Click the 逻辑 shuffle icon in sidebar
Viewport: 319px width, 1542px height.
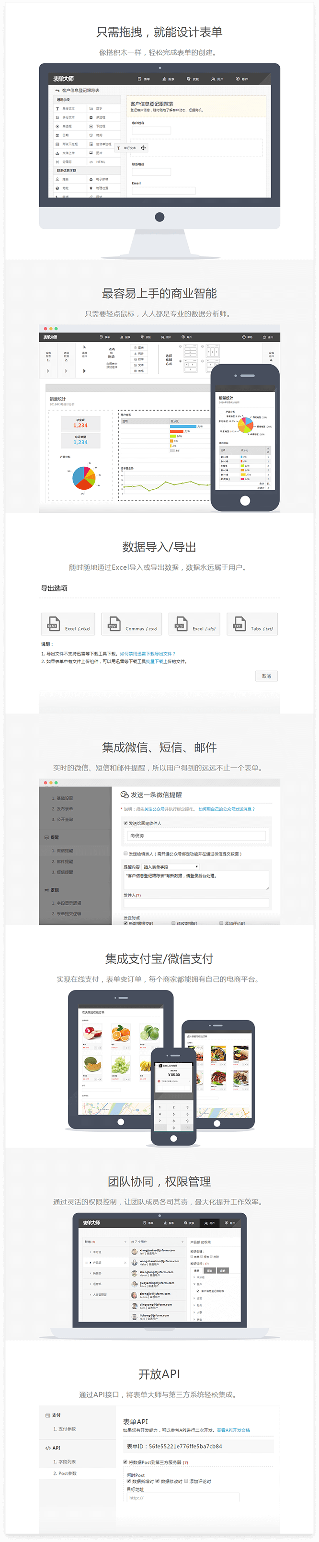tap(46, 890)
